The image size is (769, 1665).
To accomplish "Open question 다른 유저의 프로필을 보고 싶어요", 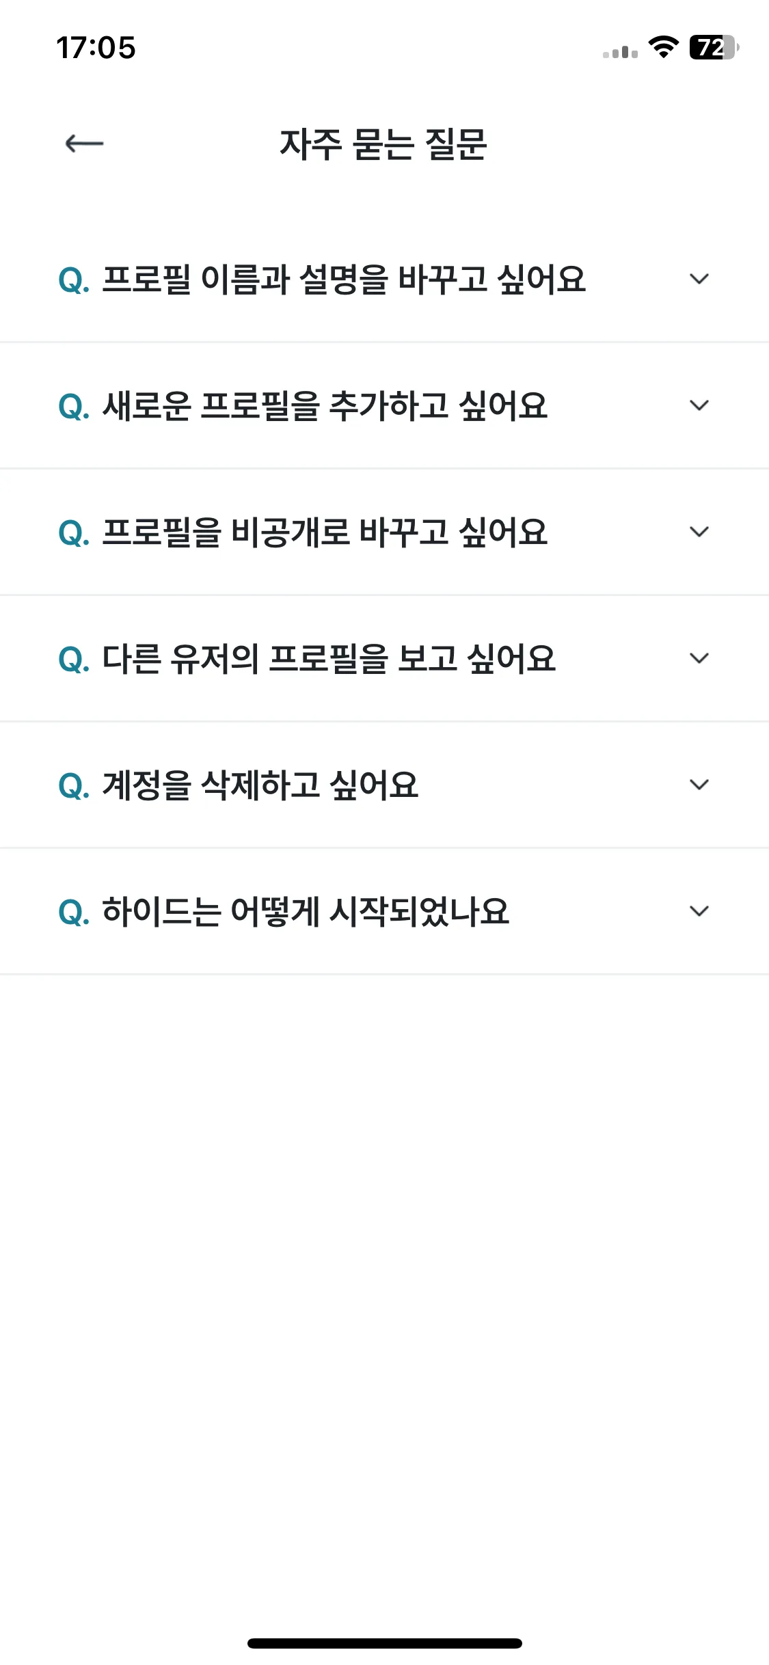I will pyautogui.click(x=384, y=658).
